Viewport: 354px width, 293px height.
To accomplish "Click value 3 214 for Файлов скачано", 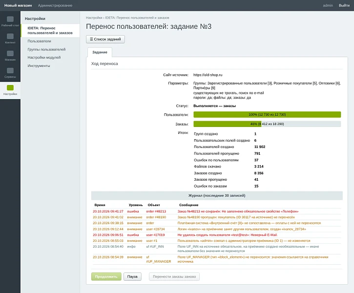I will (x=259, y=167).
